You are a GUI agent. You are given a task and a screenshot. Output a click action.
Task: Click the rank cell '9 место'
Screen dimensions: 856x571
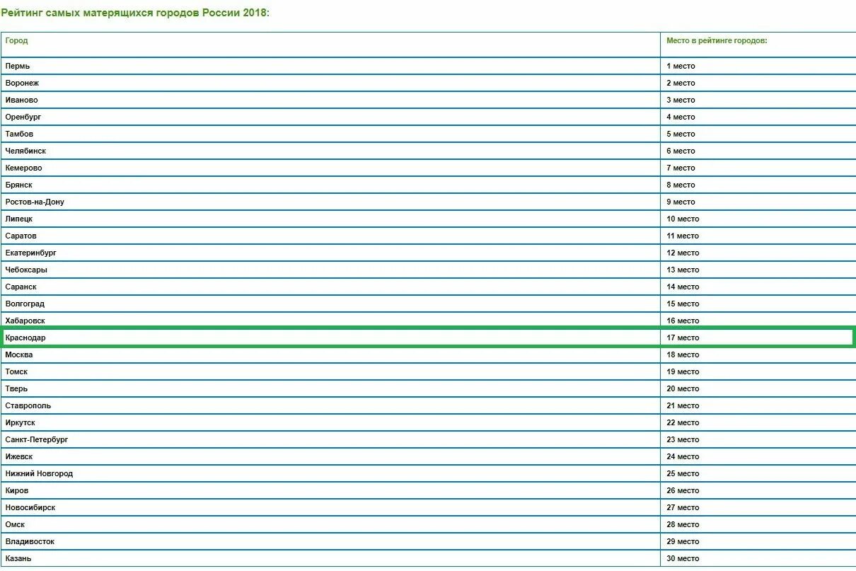click(758, 202)
